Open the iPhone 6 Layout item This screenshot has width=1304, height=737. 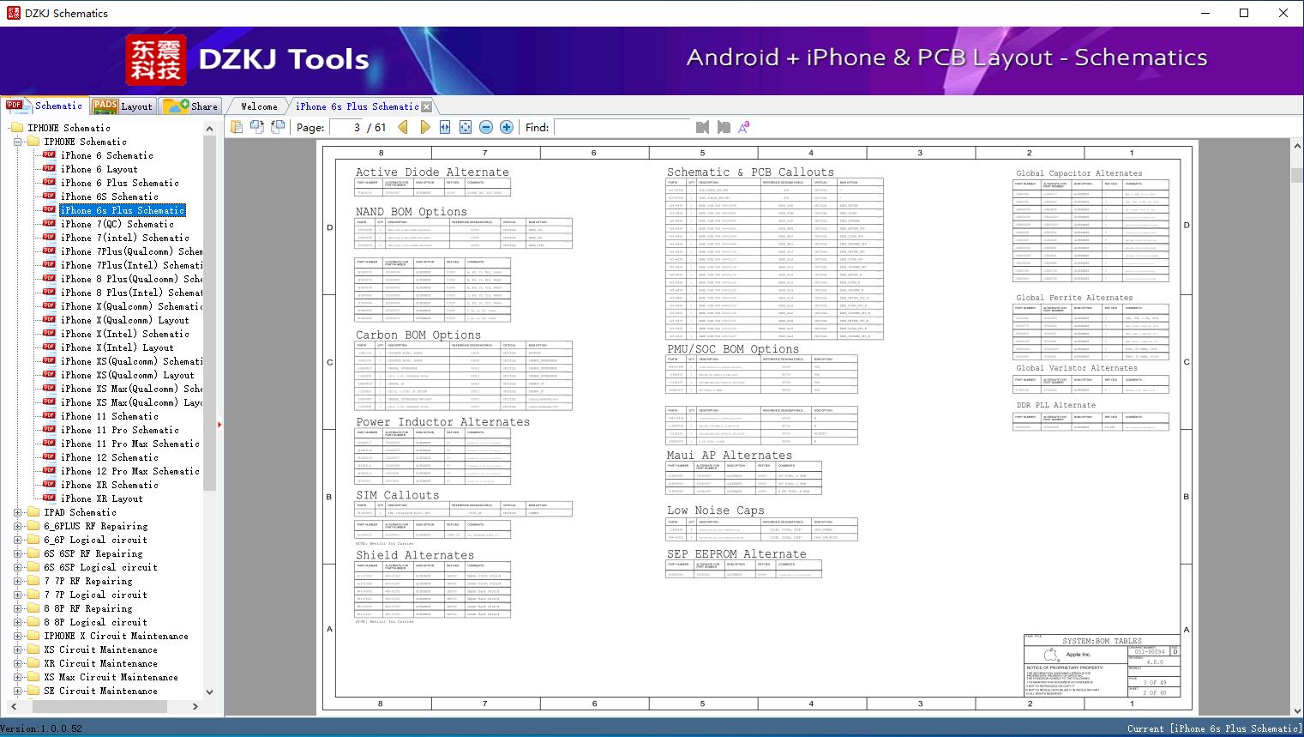[99, 169]
